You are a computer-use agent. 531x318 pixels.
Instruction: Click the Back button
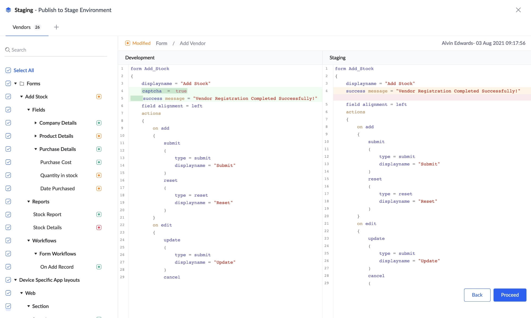point(477,295)
